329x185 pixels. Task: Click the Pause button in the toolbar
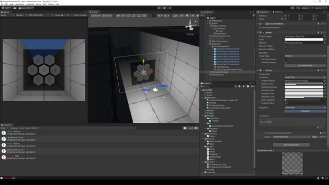pos(164,8)
